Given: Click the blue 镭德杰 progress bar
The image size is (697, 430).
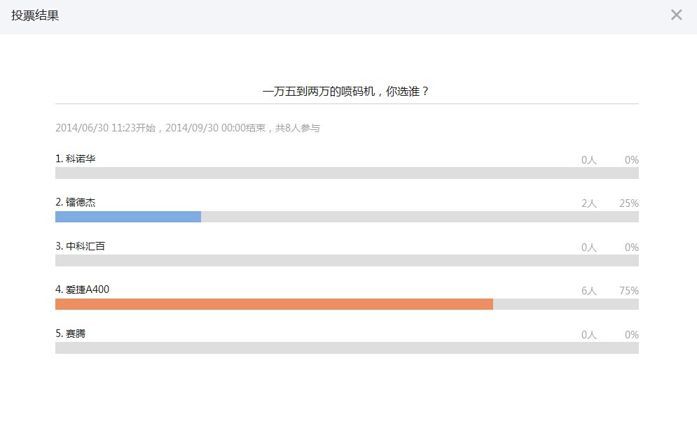Looking at the screenshot, I should pyautogui.click(x=128, y=217).
